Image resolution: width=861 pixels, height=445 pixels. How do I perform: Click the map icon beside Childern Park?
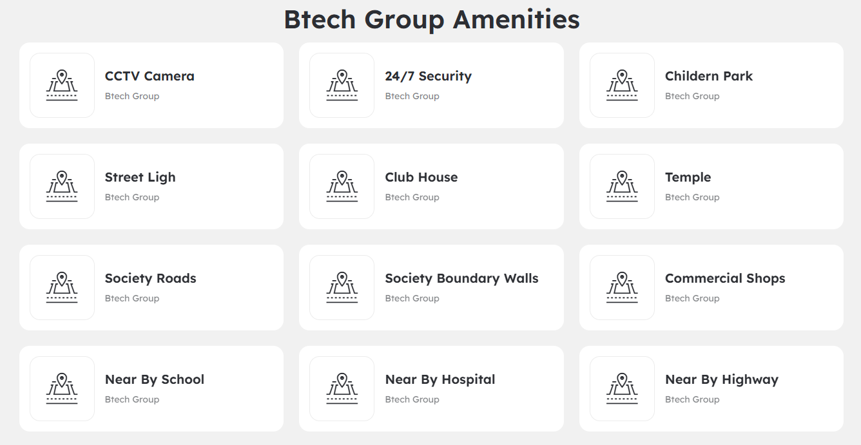pyautogui.click(x=622, y=86)
